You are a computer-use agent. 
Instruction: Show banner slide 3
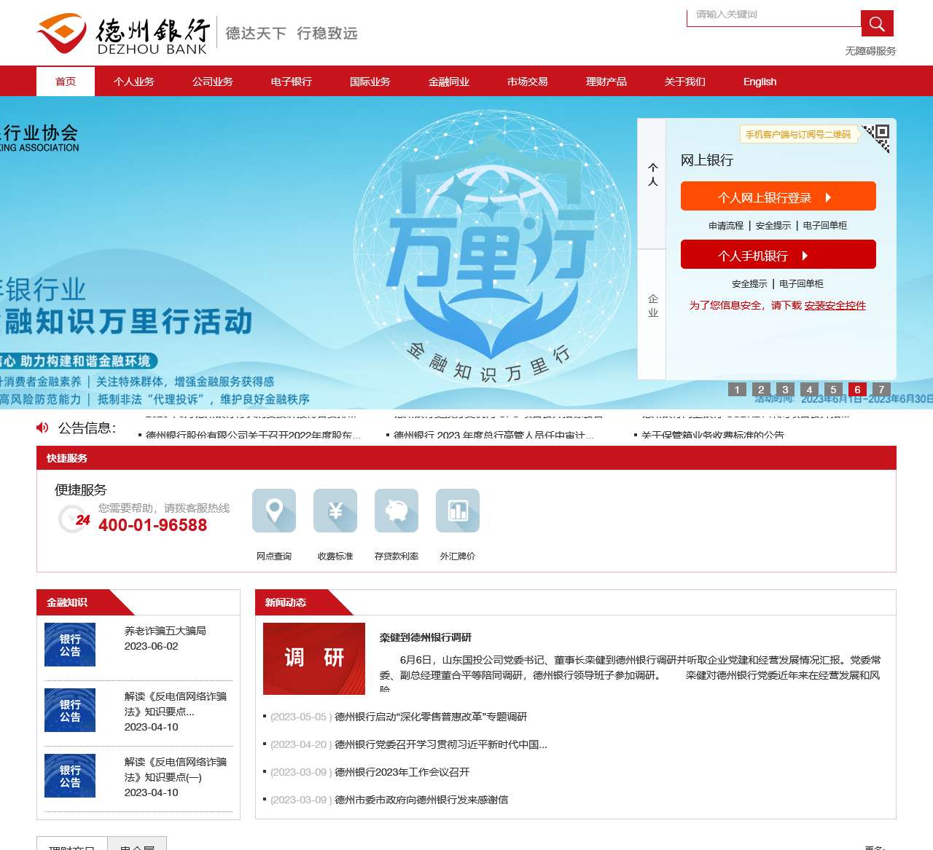pos(785,390)
